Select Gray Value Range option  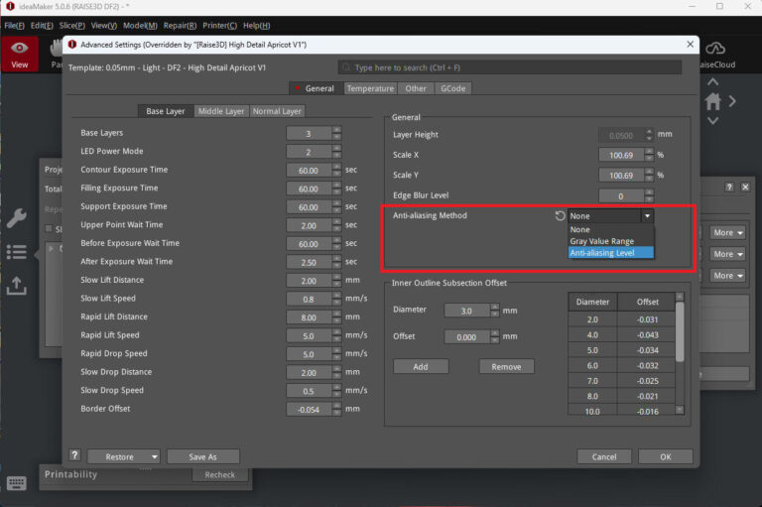pos(610,241)
